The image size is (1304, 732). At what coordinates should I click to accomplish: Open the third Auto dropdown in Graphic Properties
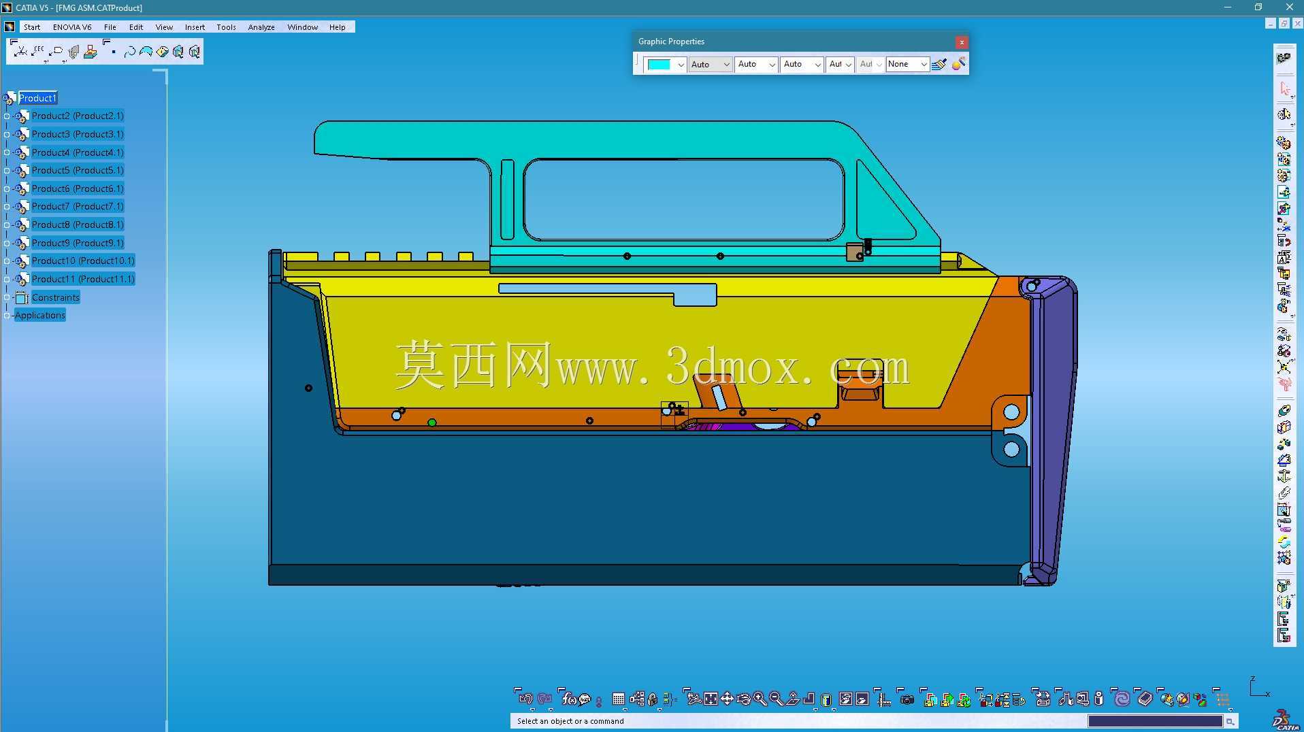[x=801, y=65]
